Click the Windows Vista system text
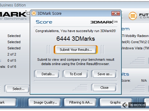The image size is (149, 111). pyautogui.click(x=135, y=48)
